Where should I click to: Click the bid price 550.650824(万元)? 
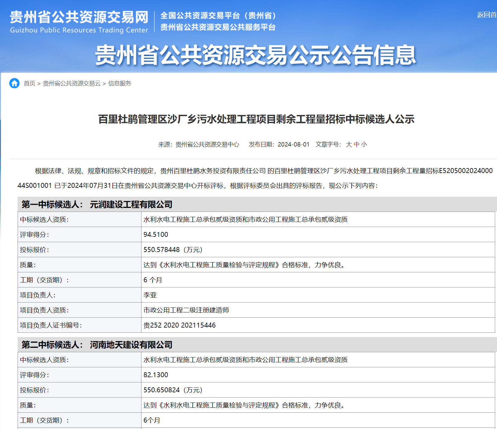(x=173, y=390)
